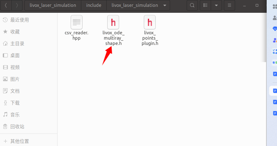277x146 pixels.
Task: Open 下载 (Downloads) in the sidebar
Action: [x=29, y=103]
